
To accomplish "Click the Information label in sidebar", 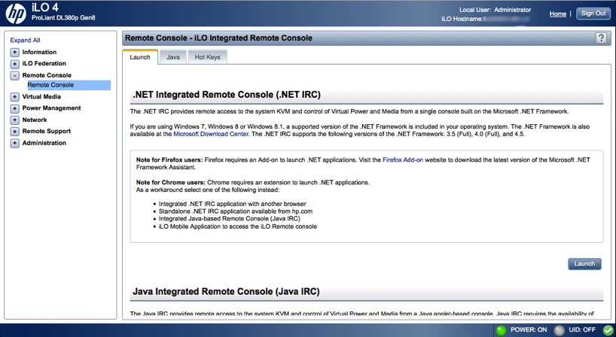I will point(39,52).
